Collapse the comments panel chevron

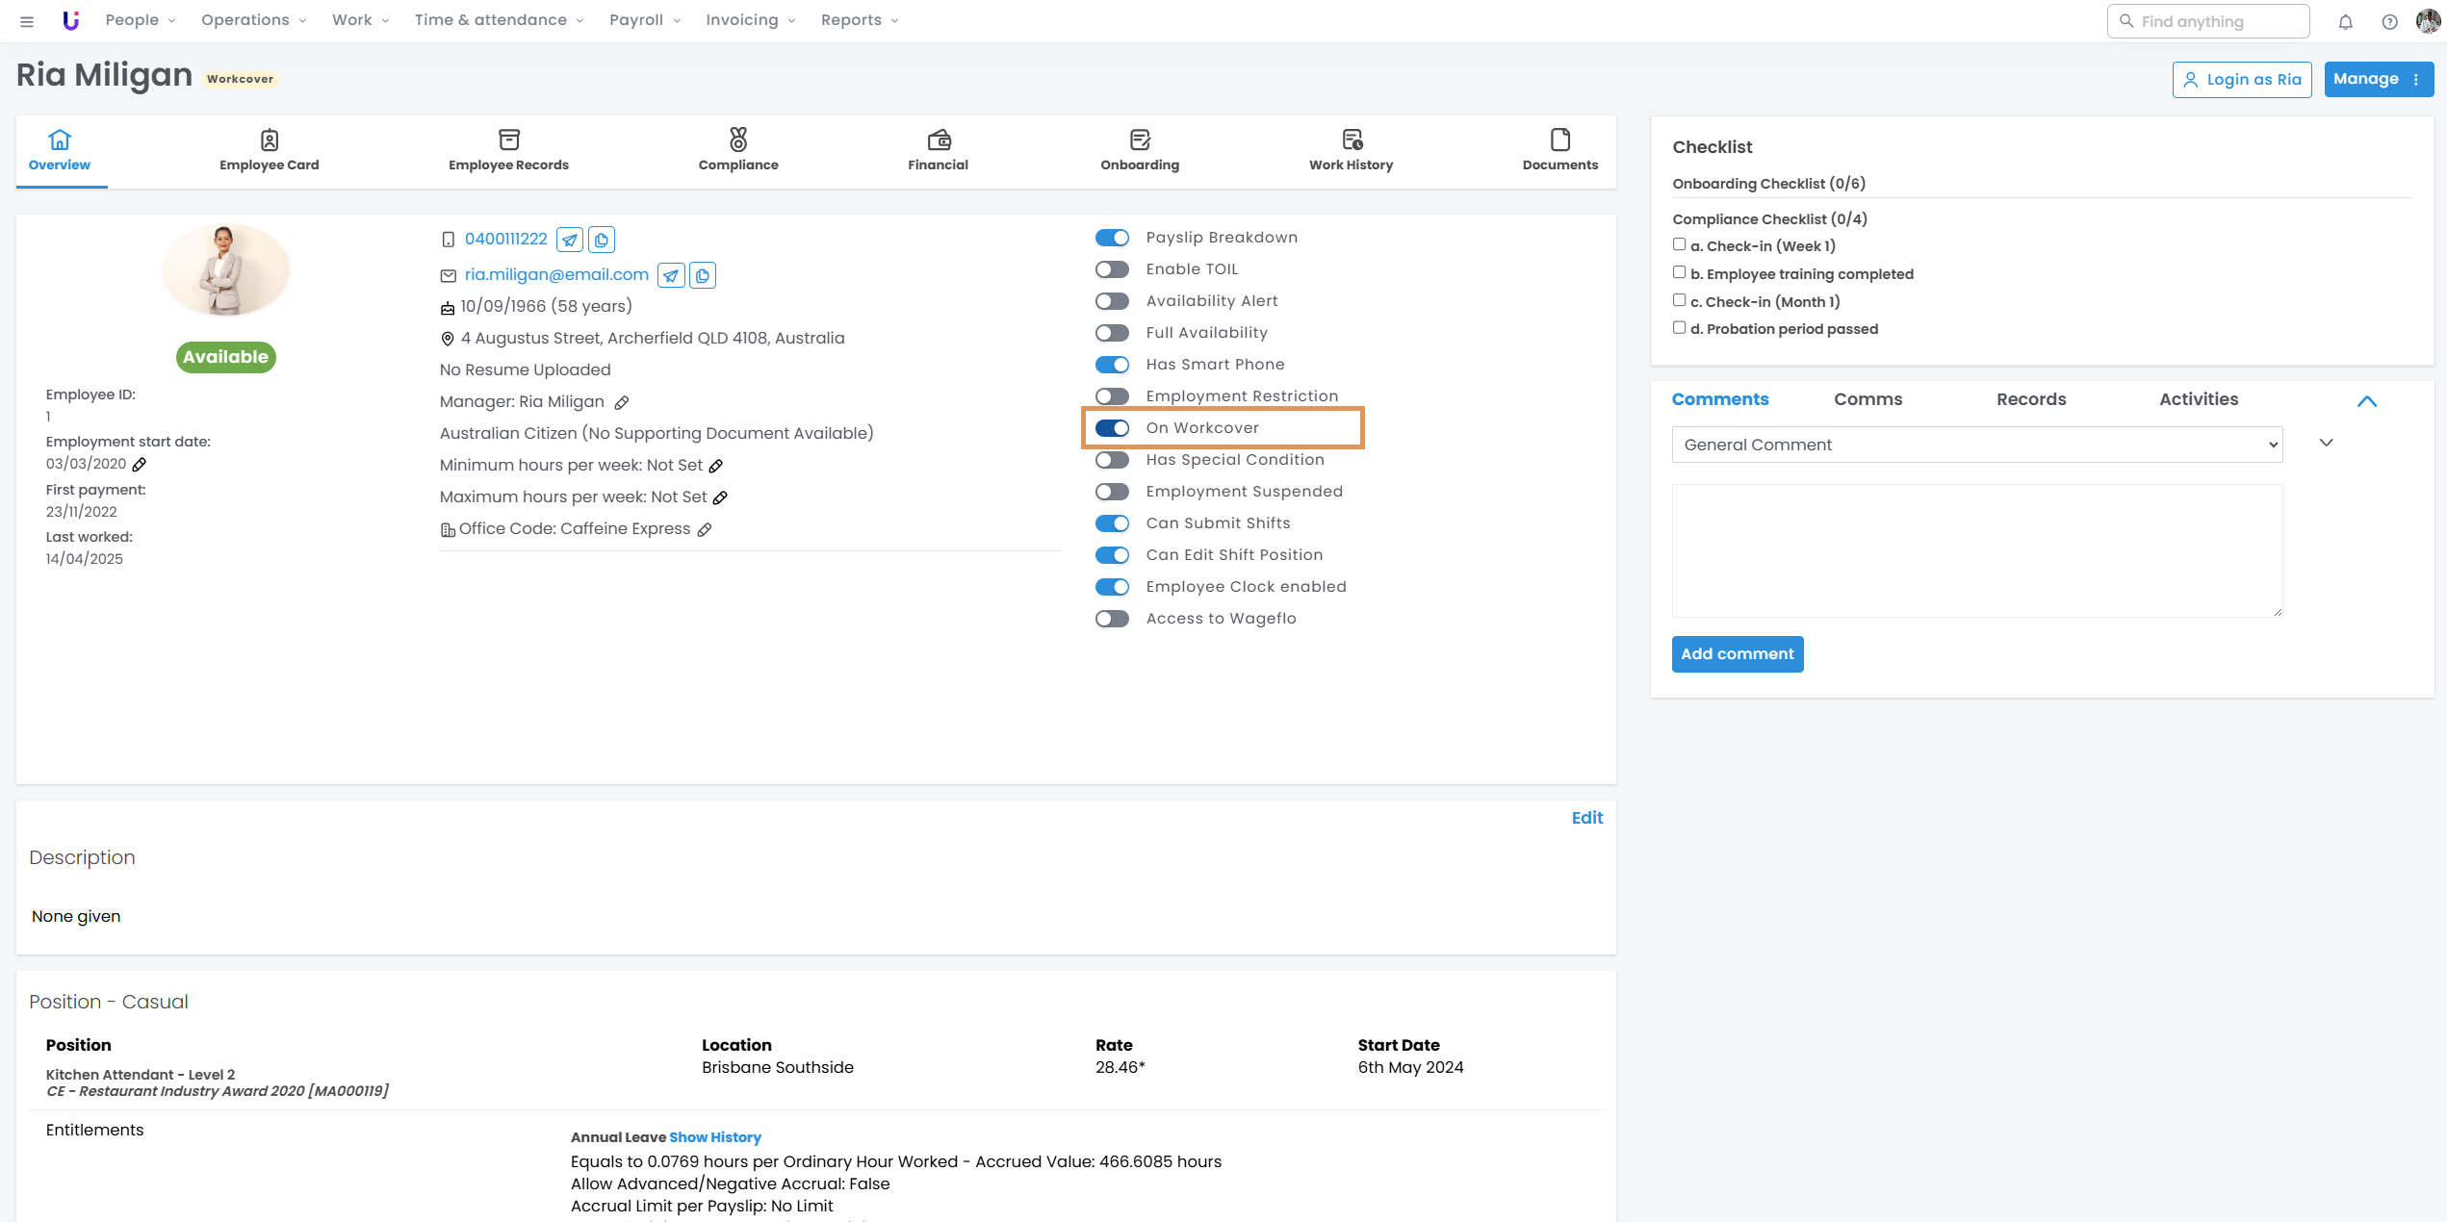click(2366, 401)
